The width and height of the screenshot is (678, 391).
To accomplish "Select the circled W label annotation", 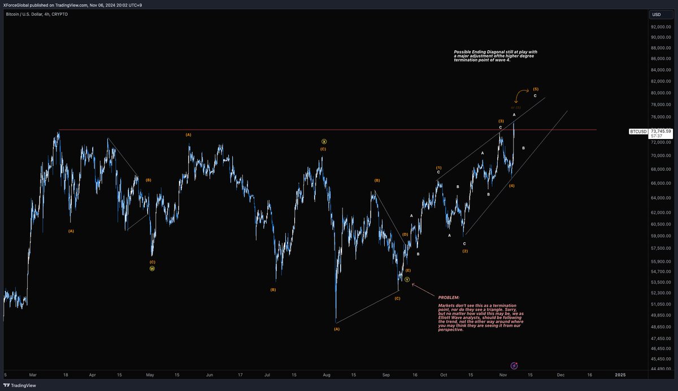I will tap(151, 269).
